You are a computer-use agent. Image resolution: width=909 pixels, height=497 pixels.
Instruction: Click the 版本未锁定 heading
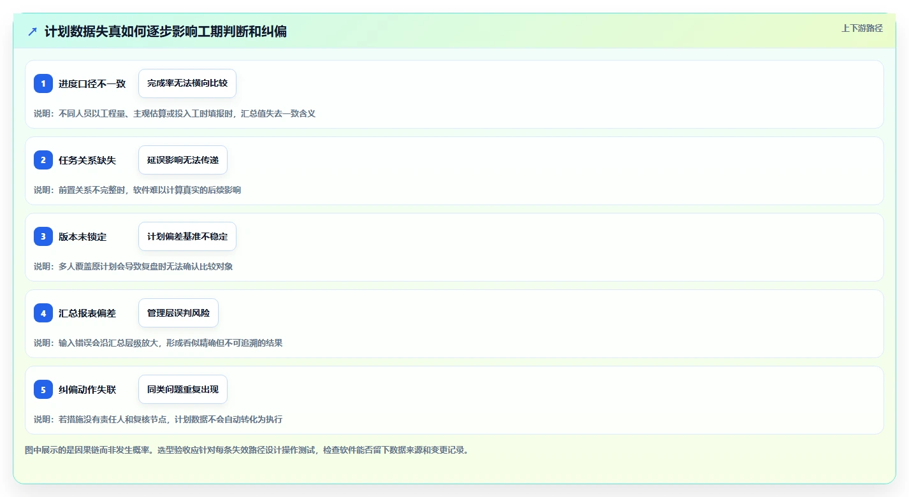(x=82, y=236)
